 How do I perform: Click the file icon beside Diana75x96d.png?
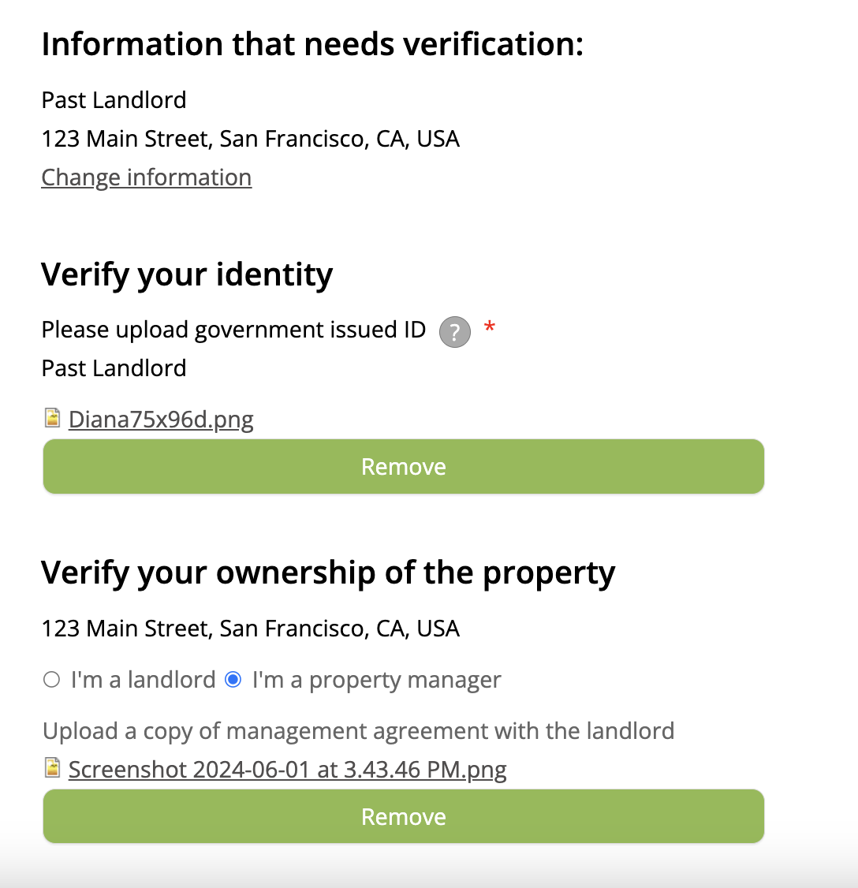click(52, 418)
